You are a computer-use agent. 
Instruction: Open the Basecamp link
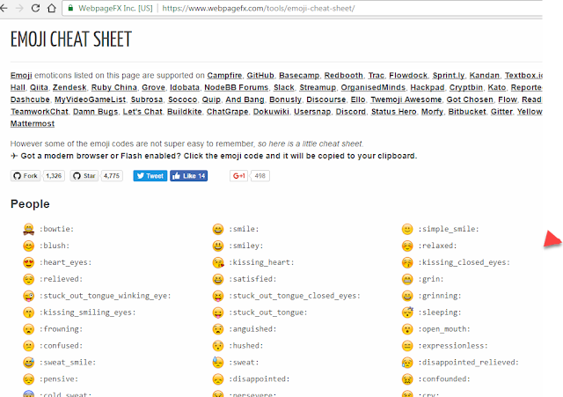click(299, 76)
